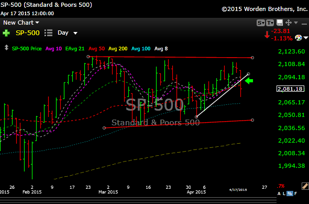Toggle the F scale option

[295, 194]
